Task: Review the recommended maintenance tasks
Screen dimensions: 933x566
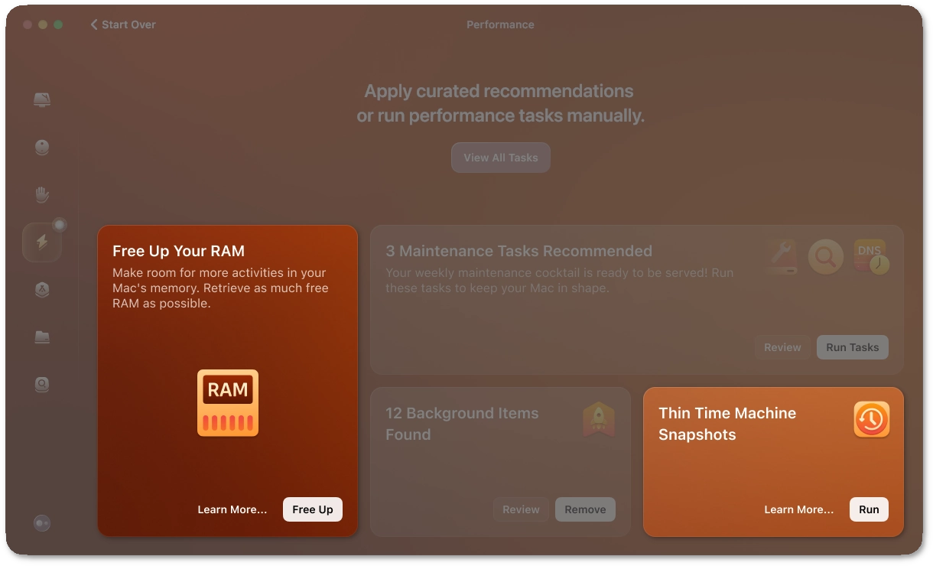Action: [782, 347]
